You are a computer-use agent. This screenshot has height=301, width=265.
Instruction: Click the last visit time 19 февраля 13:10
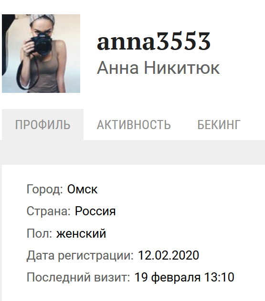click(x=184, y=277)
